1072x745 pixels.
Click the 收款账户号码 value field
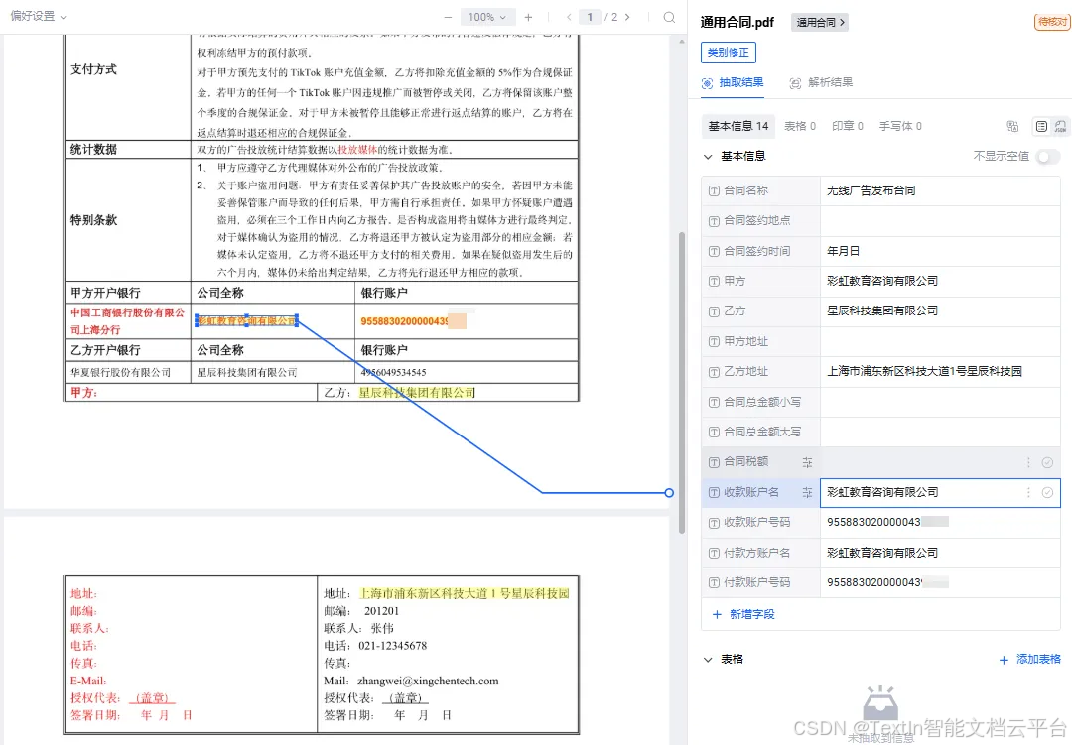click(940, 522)
